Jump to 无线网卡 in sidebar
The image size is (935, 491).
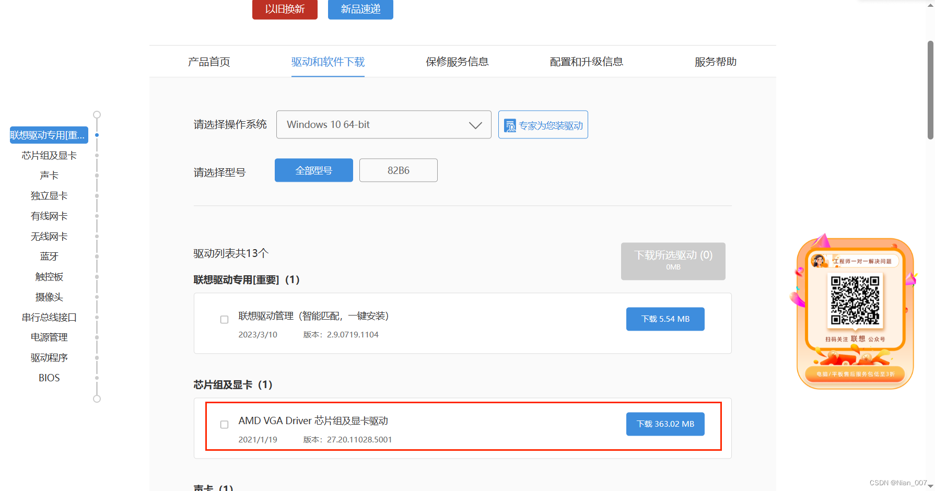click(x=49, y=237)
